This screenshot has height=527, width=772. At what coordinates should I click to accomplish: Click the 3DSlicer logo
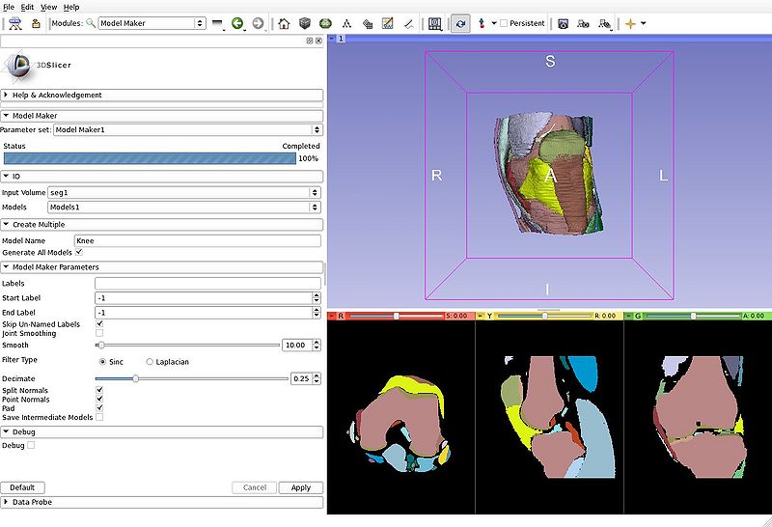point(37,65)
